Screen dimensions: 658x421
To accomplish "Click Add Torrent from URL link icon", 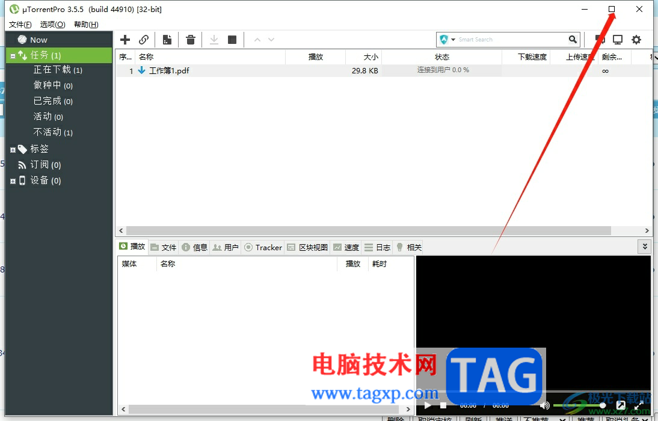I will coord(144,40).
